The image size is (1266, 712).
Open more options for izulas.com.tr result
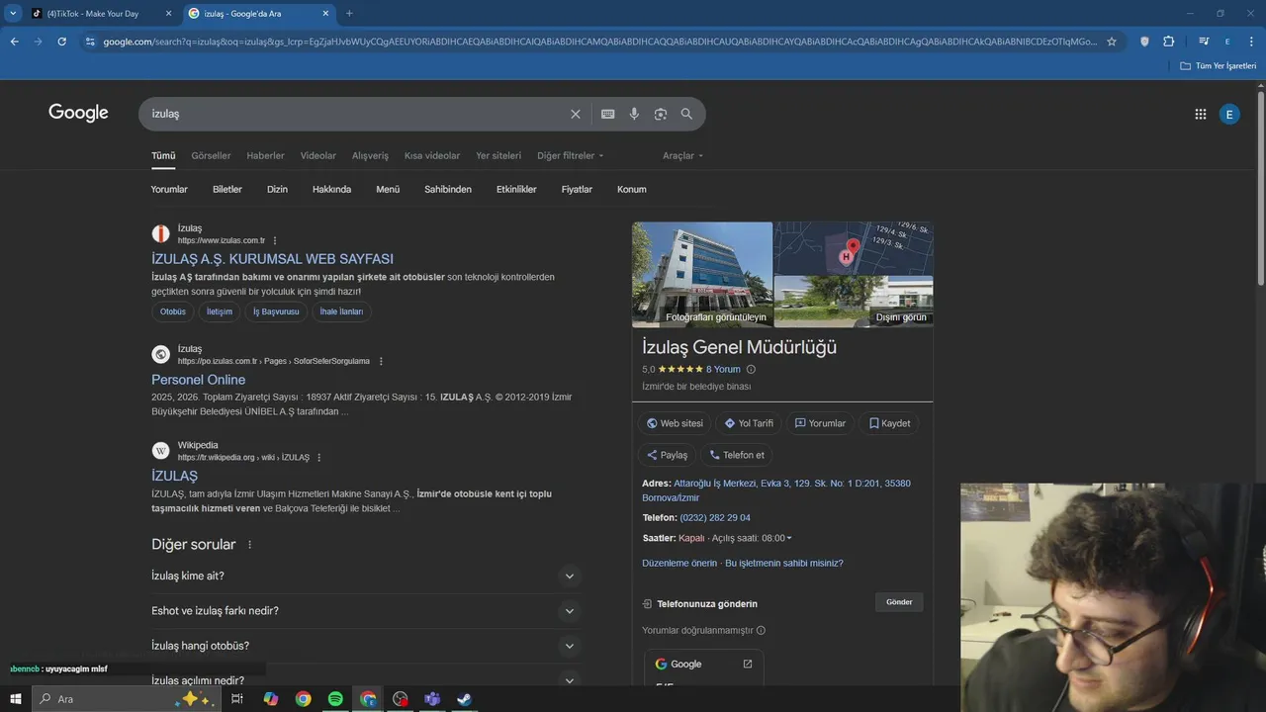pos(275,240)
